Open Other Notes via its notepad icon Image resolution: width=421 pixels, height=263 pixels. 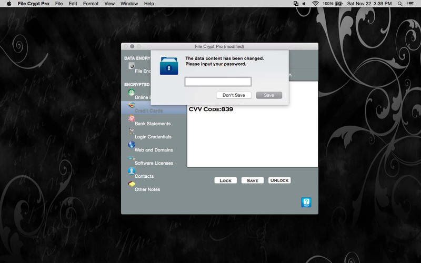[x=131, y=185]
